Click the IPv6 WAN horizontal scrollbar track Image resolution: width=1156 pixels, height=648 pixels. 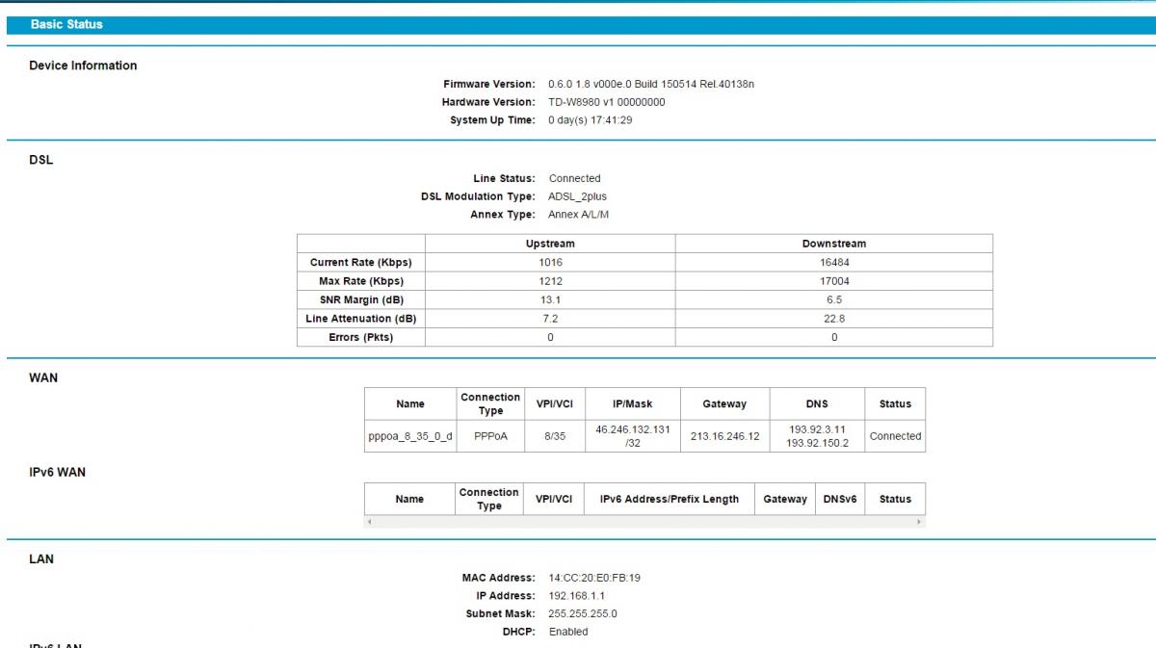[x=644, y=522]
